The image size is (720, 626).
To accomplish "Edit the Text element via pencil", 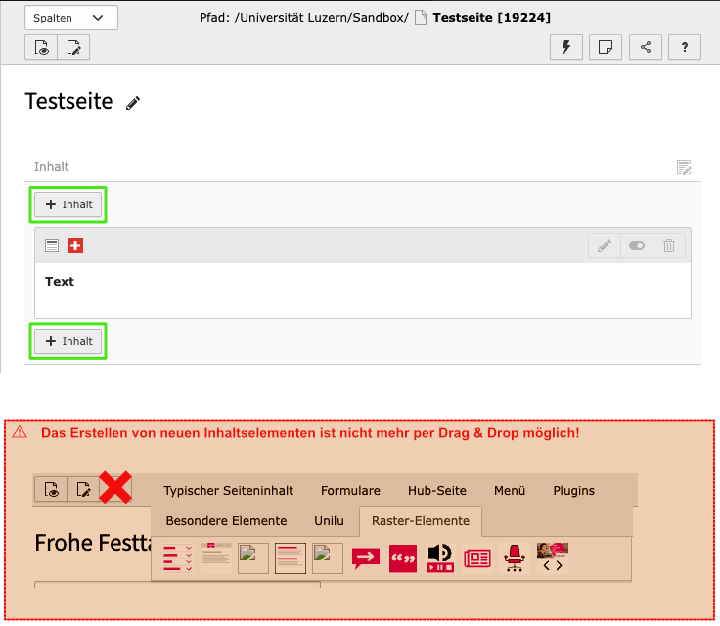I will [605, 246].
